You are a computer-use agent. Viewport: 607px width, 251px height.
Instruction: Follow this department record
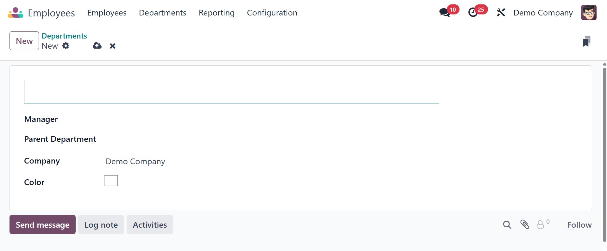[x=579, y=225]
